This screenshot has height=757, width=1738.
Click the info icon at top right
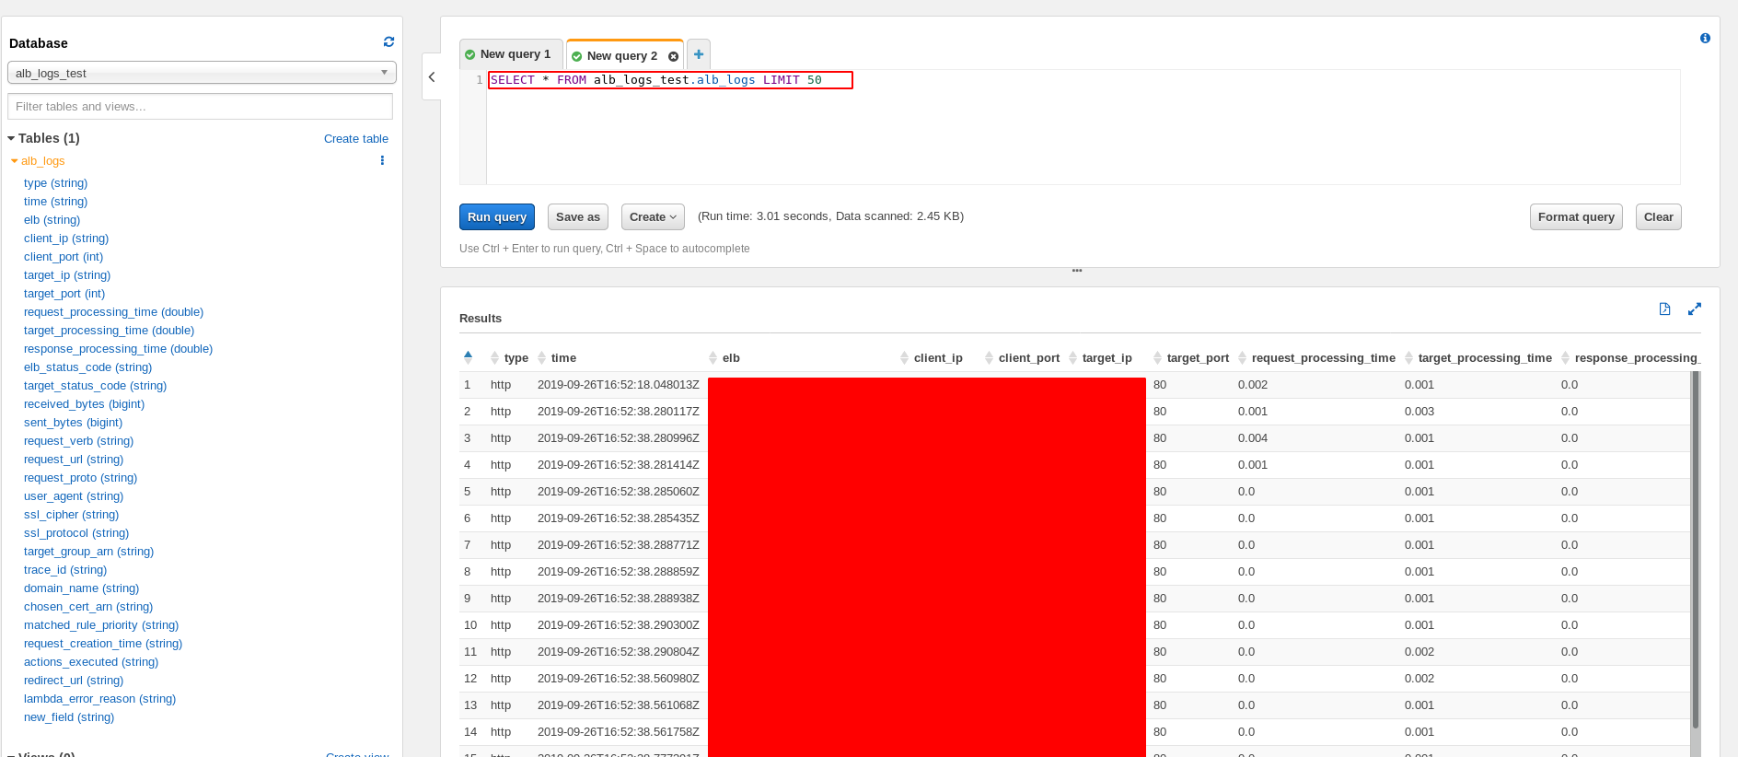[x=1705, y=39]
